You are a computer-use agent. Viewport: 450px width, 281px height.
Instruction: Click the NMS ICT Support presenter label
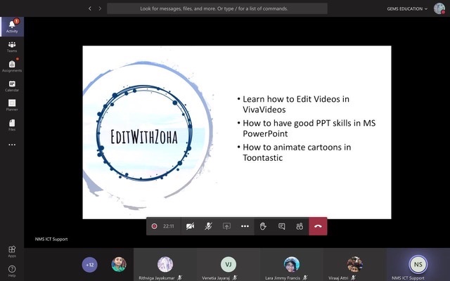tap(51, 239)
